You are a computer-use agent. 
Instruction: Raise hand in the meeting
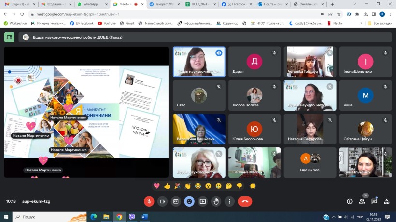[216, 201]
